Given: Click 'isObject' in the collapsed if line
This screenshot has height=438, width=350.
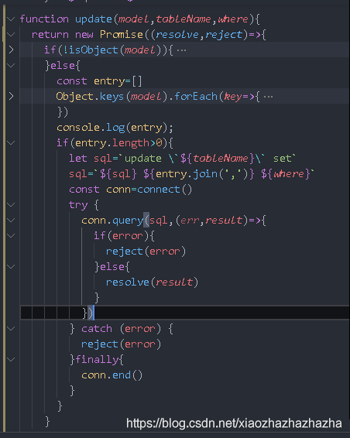Looking at the screenshot, I should tap(94, 50).
